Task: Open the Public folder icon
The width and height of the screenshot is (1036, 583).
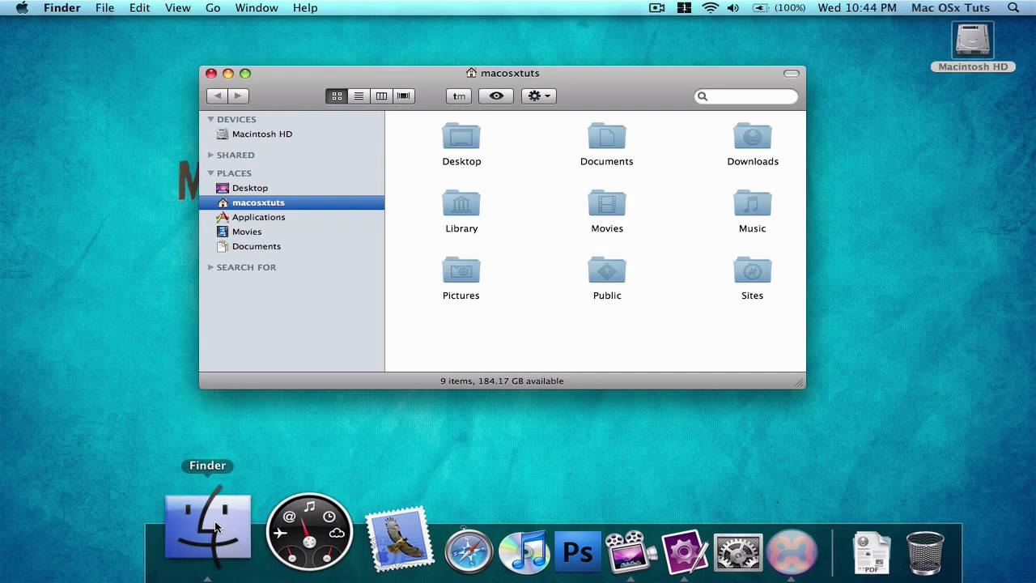Action: coord(607,271)
